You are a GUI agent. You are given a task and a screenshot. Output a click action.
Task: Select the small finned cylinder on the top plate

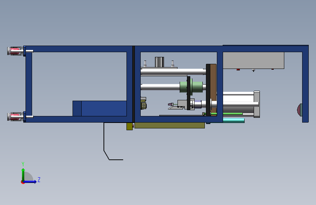point(159,62)
